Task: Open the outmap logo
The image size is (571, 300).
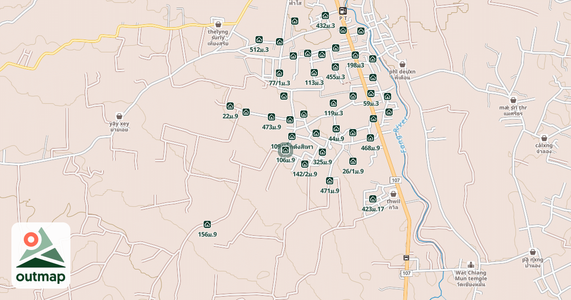Action: click(x=41, y=255)
